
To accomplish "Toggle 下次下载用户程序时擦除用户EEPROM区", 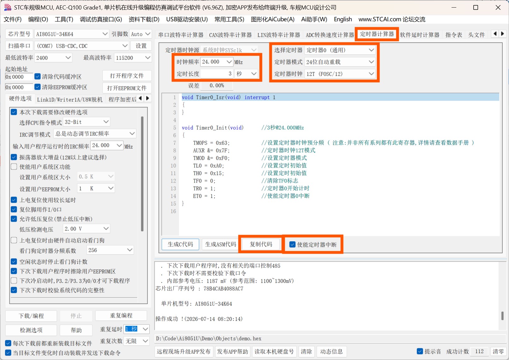I will tap(14, 271).
